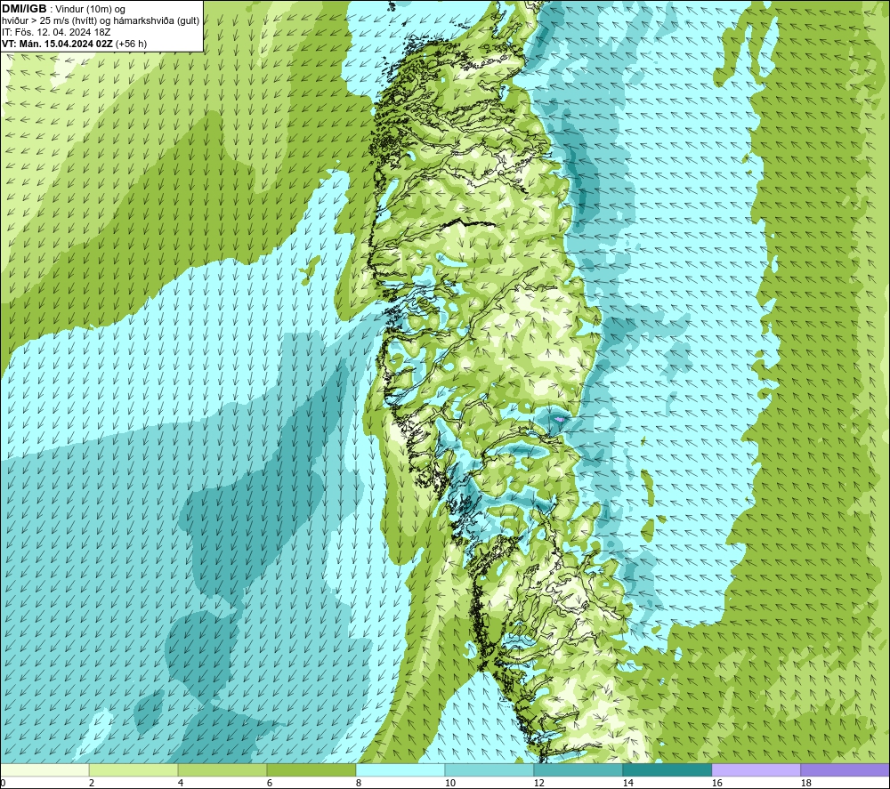890x789 pixels.
Task: Click the "Vindur (10m) og" text
Action: point(90,9)
